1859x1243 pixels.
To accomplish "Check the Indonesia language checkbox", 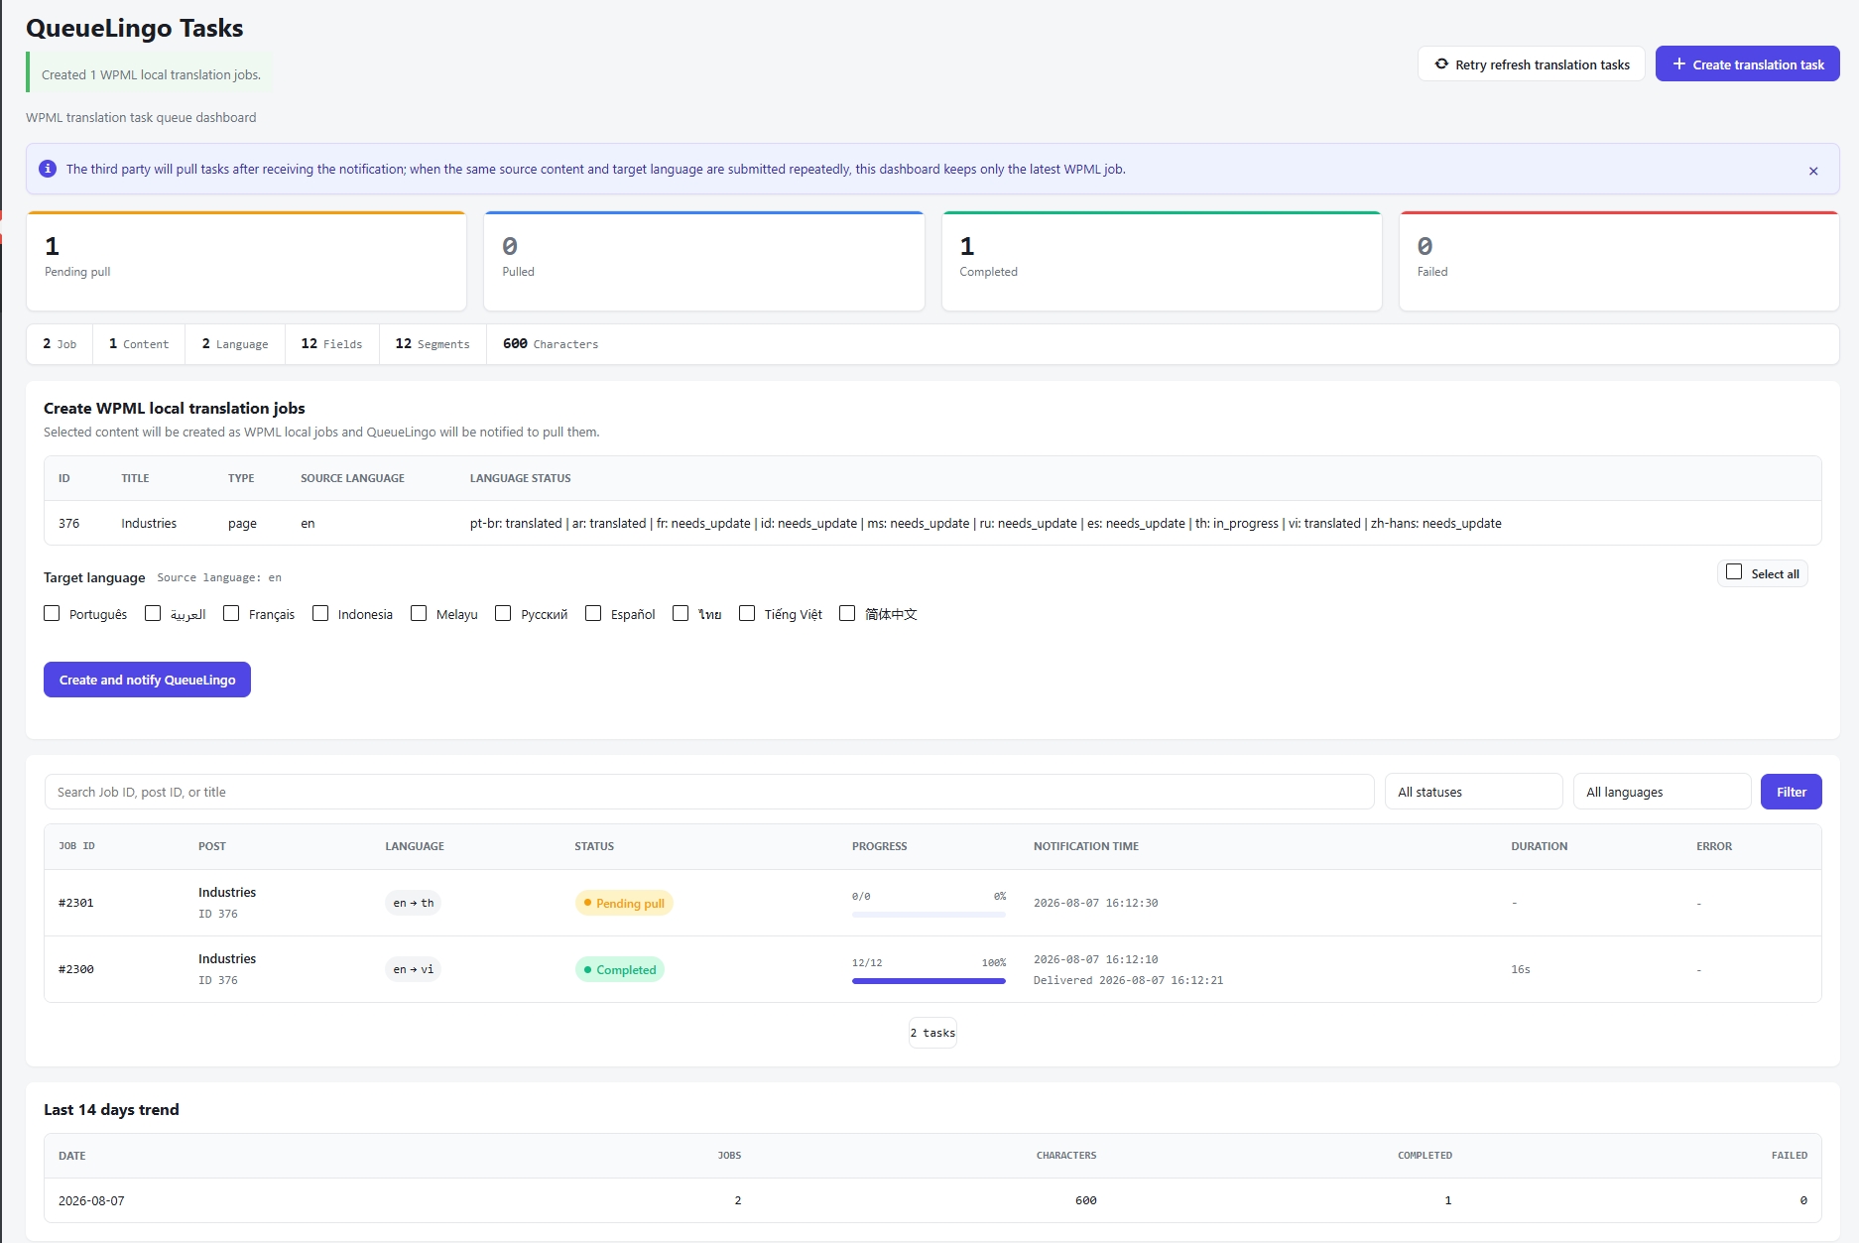I will click(x=320, y=613).
